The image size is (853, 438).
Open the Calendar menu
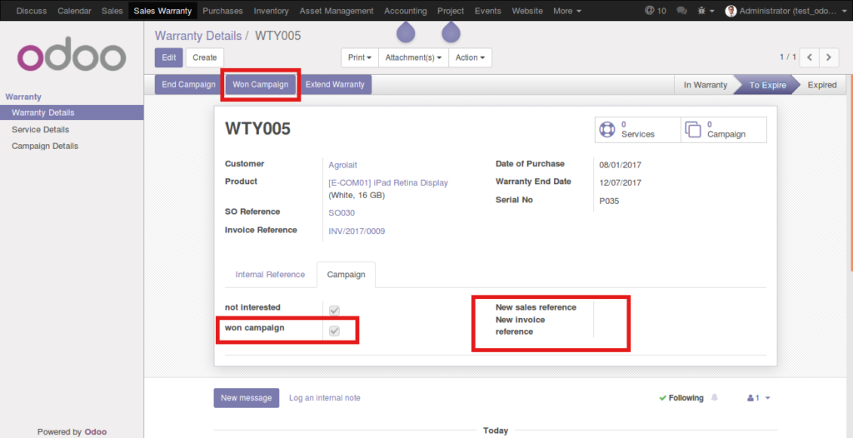[74, 10]
